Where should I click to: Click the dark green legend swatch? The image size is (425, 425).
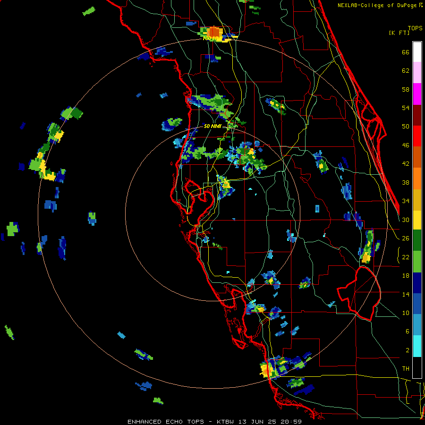[417, 240]
